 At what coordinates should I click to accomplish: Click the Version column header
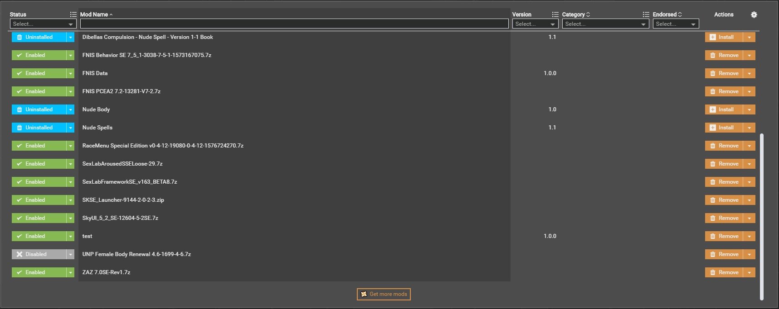click(x=522, y=14)
